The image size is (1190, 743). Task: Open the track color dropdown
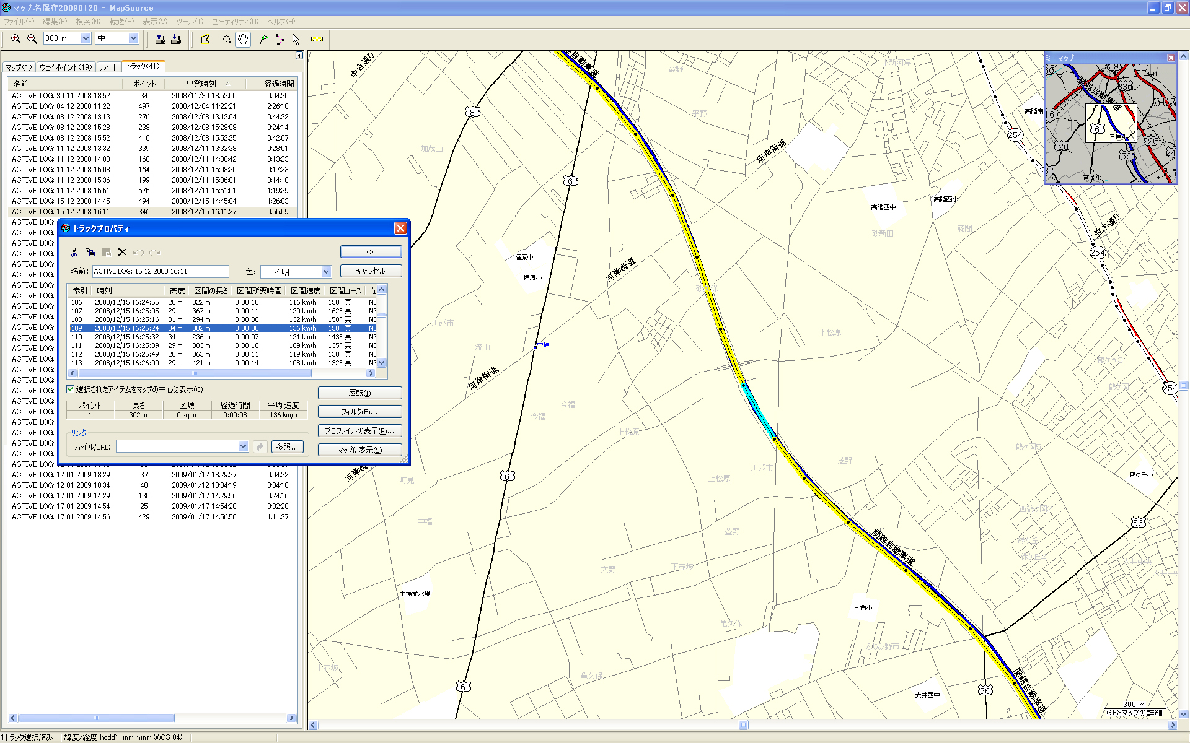point(326,272)
